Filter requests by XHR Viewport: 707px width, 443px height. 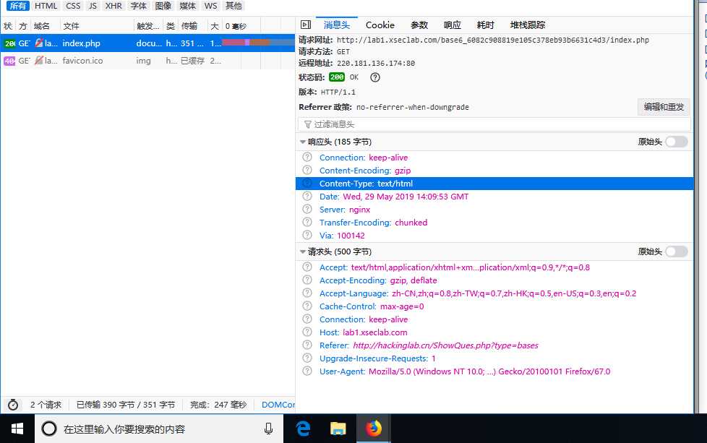click(x=113, y=6)
